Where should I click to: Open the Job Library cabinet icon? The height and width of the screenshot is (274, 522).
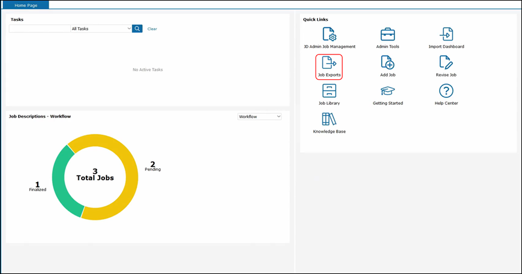tap(329, 91)
